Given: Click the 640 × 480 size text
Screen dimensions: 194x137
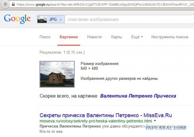Looking at the screenshot, I should point(89,68).
